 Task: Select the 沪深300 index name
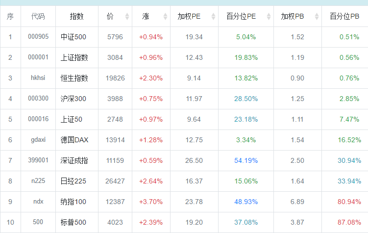74,99
